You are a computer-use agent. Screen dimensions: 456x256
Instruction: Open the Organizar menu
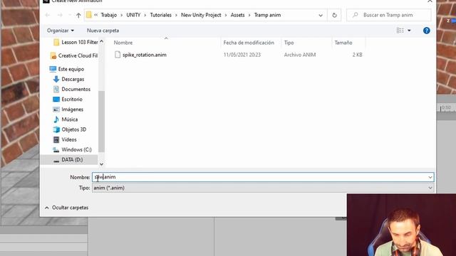pyautogui.click(x=60, y=31)
